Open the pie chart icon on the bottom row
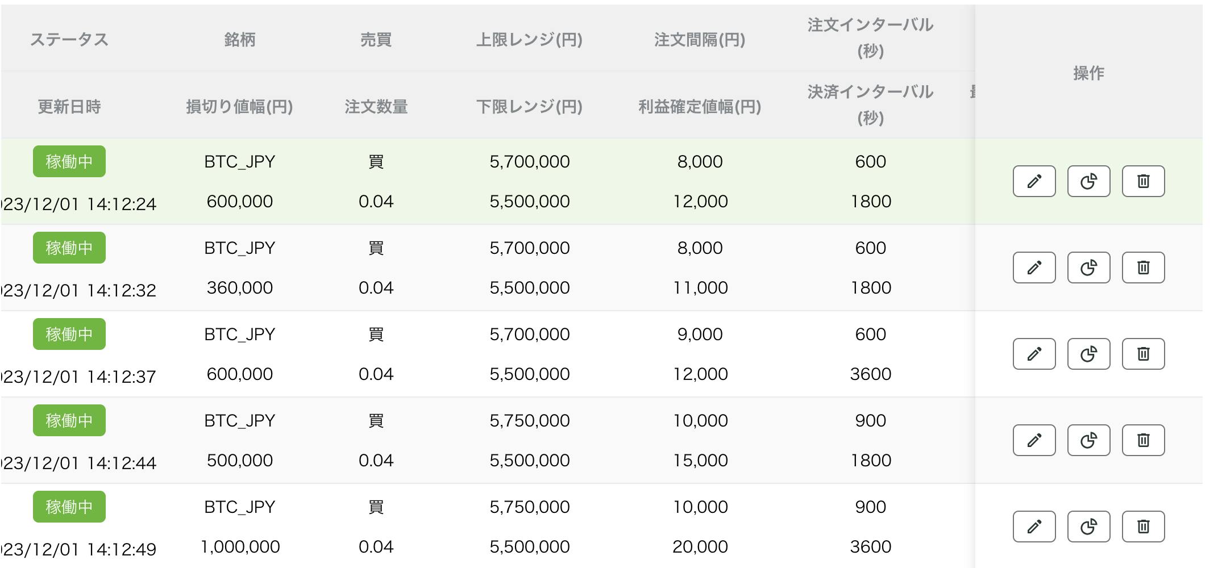The width and height of the screenshot is (1222, 568). (x=1088, y=526)
